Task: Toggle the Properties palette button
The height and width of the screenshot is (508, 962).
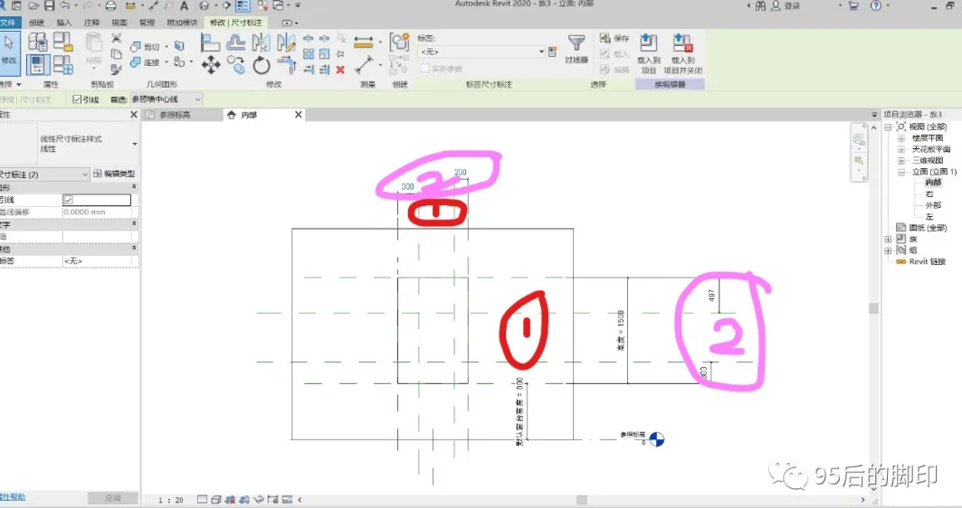Action: coord(37,64)
